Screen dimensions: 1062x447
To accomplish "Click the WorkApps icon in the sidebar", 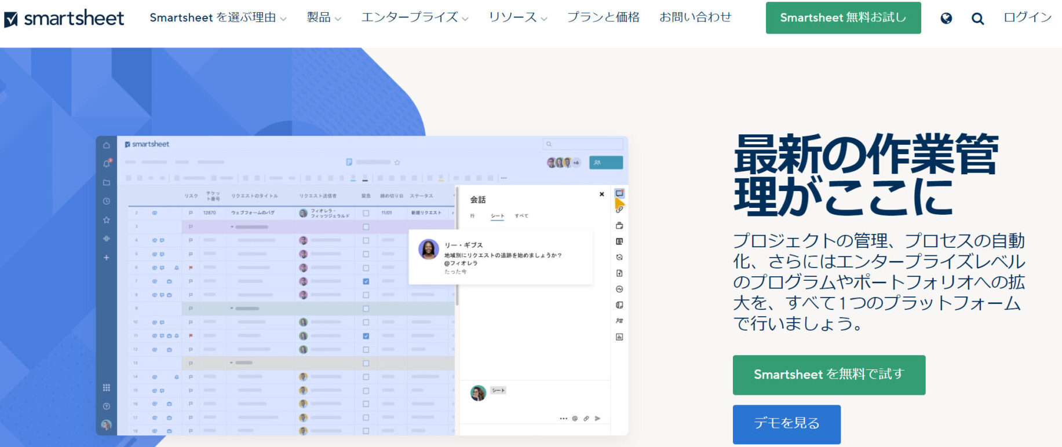I will 107,239.
